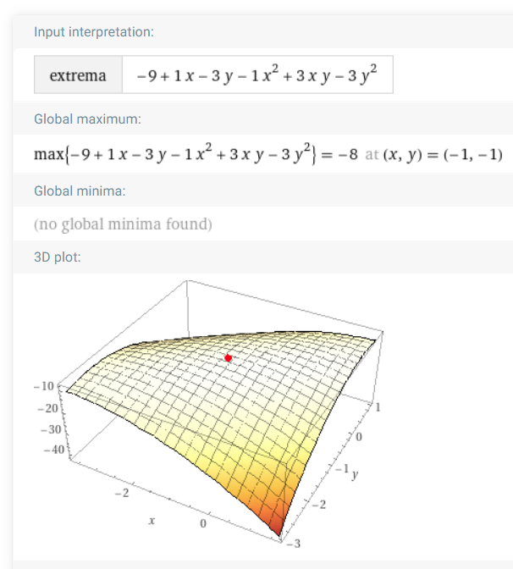Image resolution: width=513 pixels, height=569 pixels.
Task: Click the pale yellow center of 3D surface
Action: tap(225, 392)
